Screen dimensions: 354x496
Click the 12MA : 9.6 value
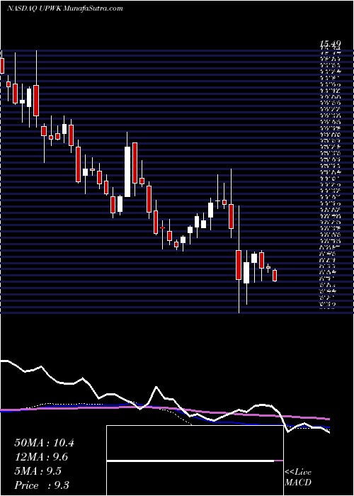(41, 458)
